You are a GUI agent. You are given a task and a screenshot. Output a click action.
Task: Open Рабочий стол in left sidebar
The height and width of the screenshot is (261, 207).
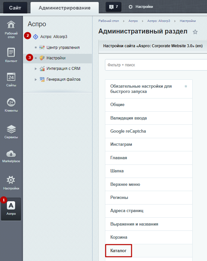pos(11,29)
